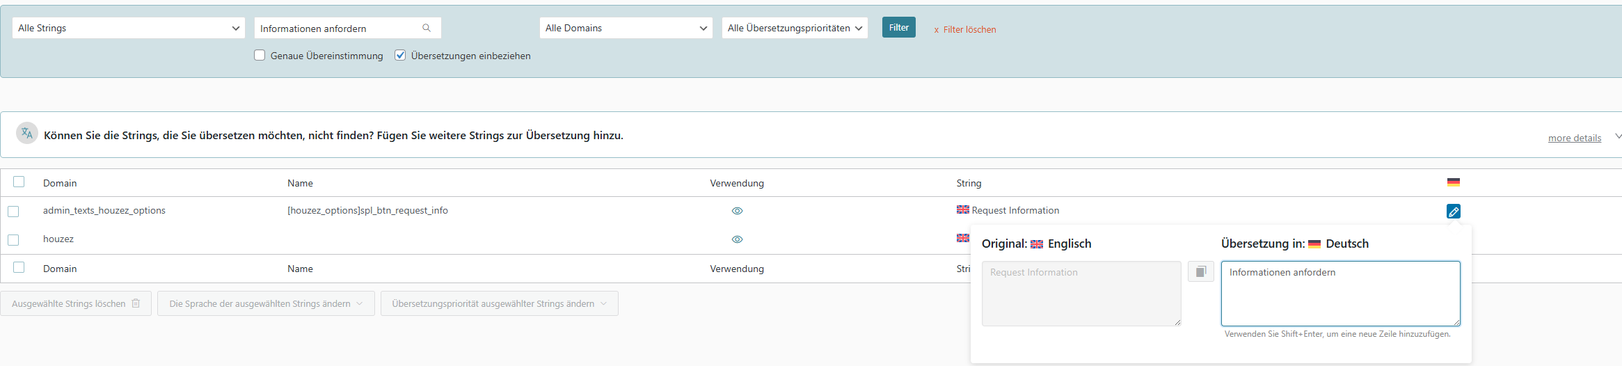
Task: Uncheck Übersetzungen einbeziehen checkbox
Action: pyautogui.click(x=400, y=56)
